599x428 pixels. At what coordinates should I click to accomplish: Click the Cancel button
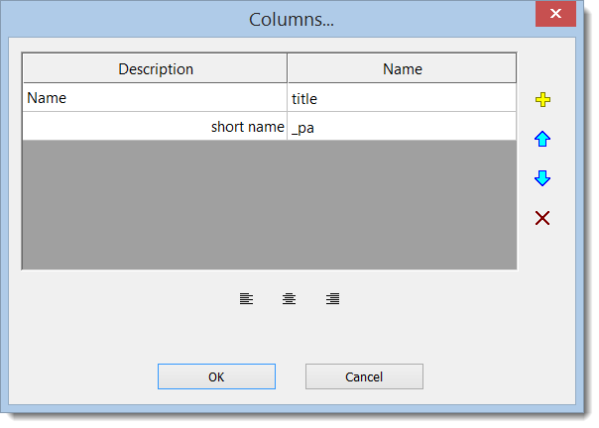click(364, 376)
